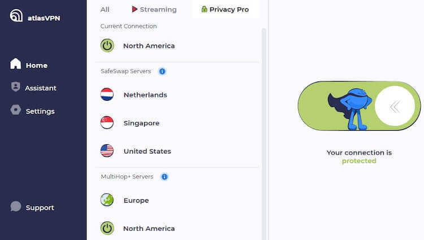Screen dimensions: 424x240
Task: Switch to the All tab
Action: pos(105,10)
